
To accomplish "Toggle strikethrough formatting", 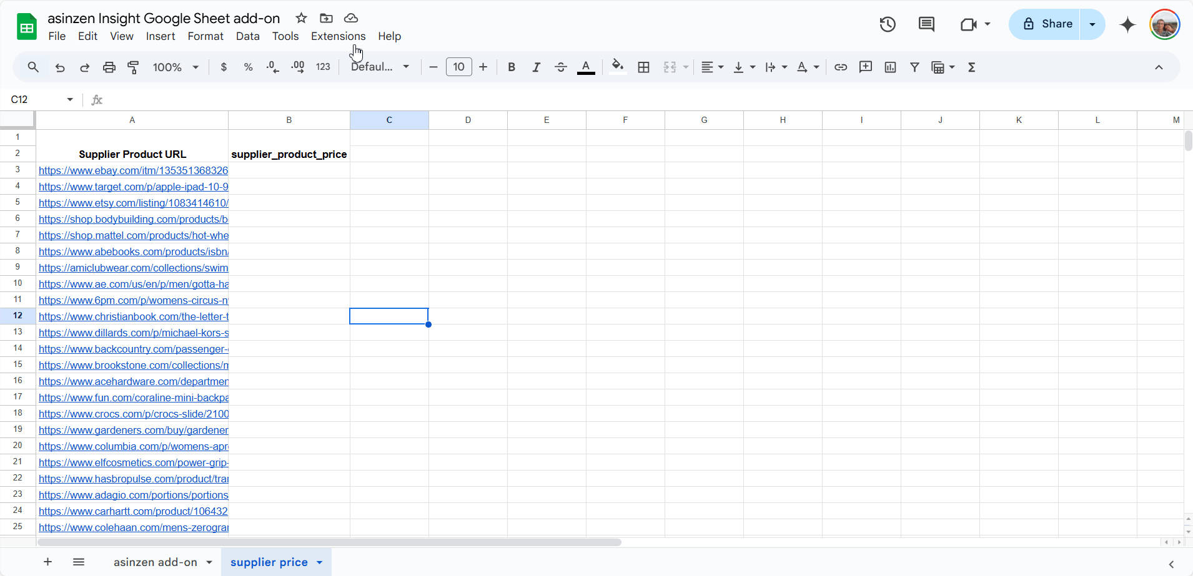I will pos(561,67).
